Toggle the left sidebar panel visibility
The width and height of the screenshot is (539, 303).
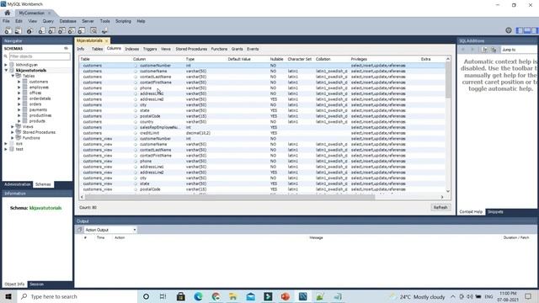coord(520,30)
